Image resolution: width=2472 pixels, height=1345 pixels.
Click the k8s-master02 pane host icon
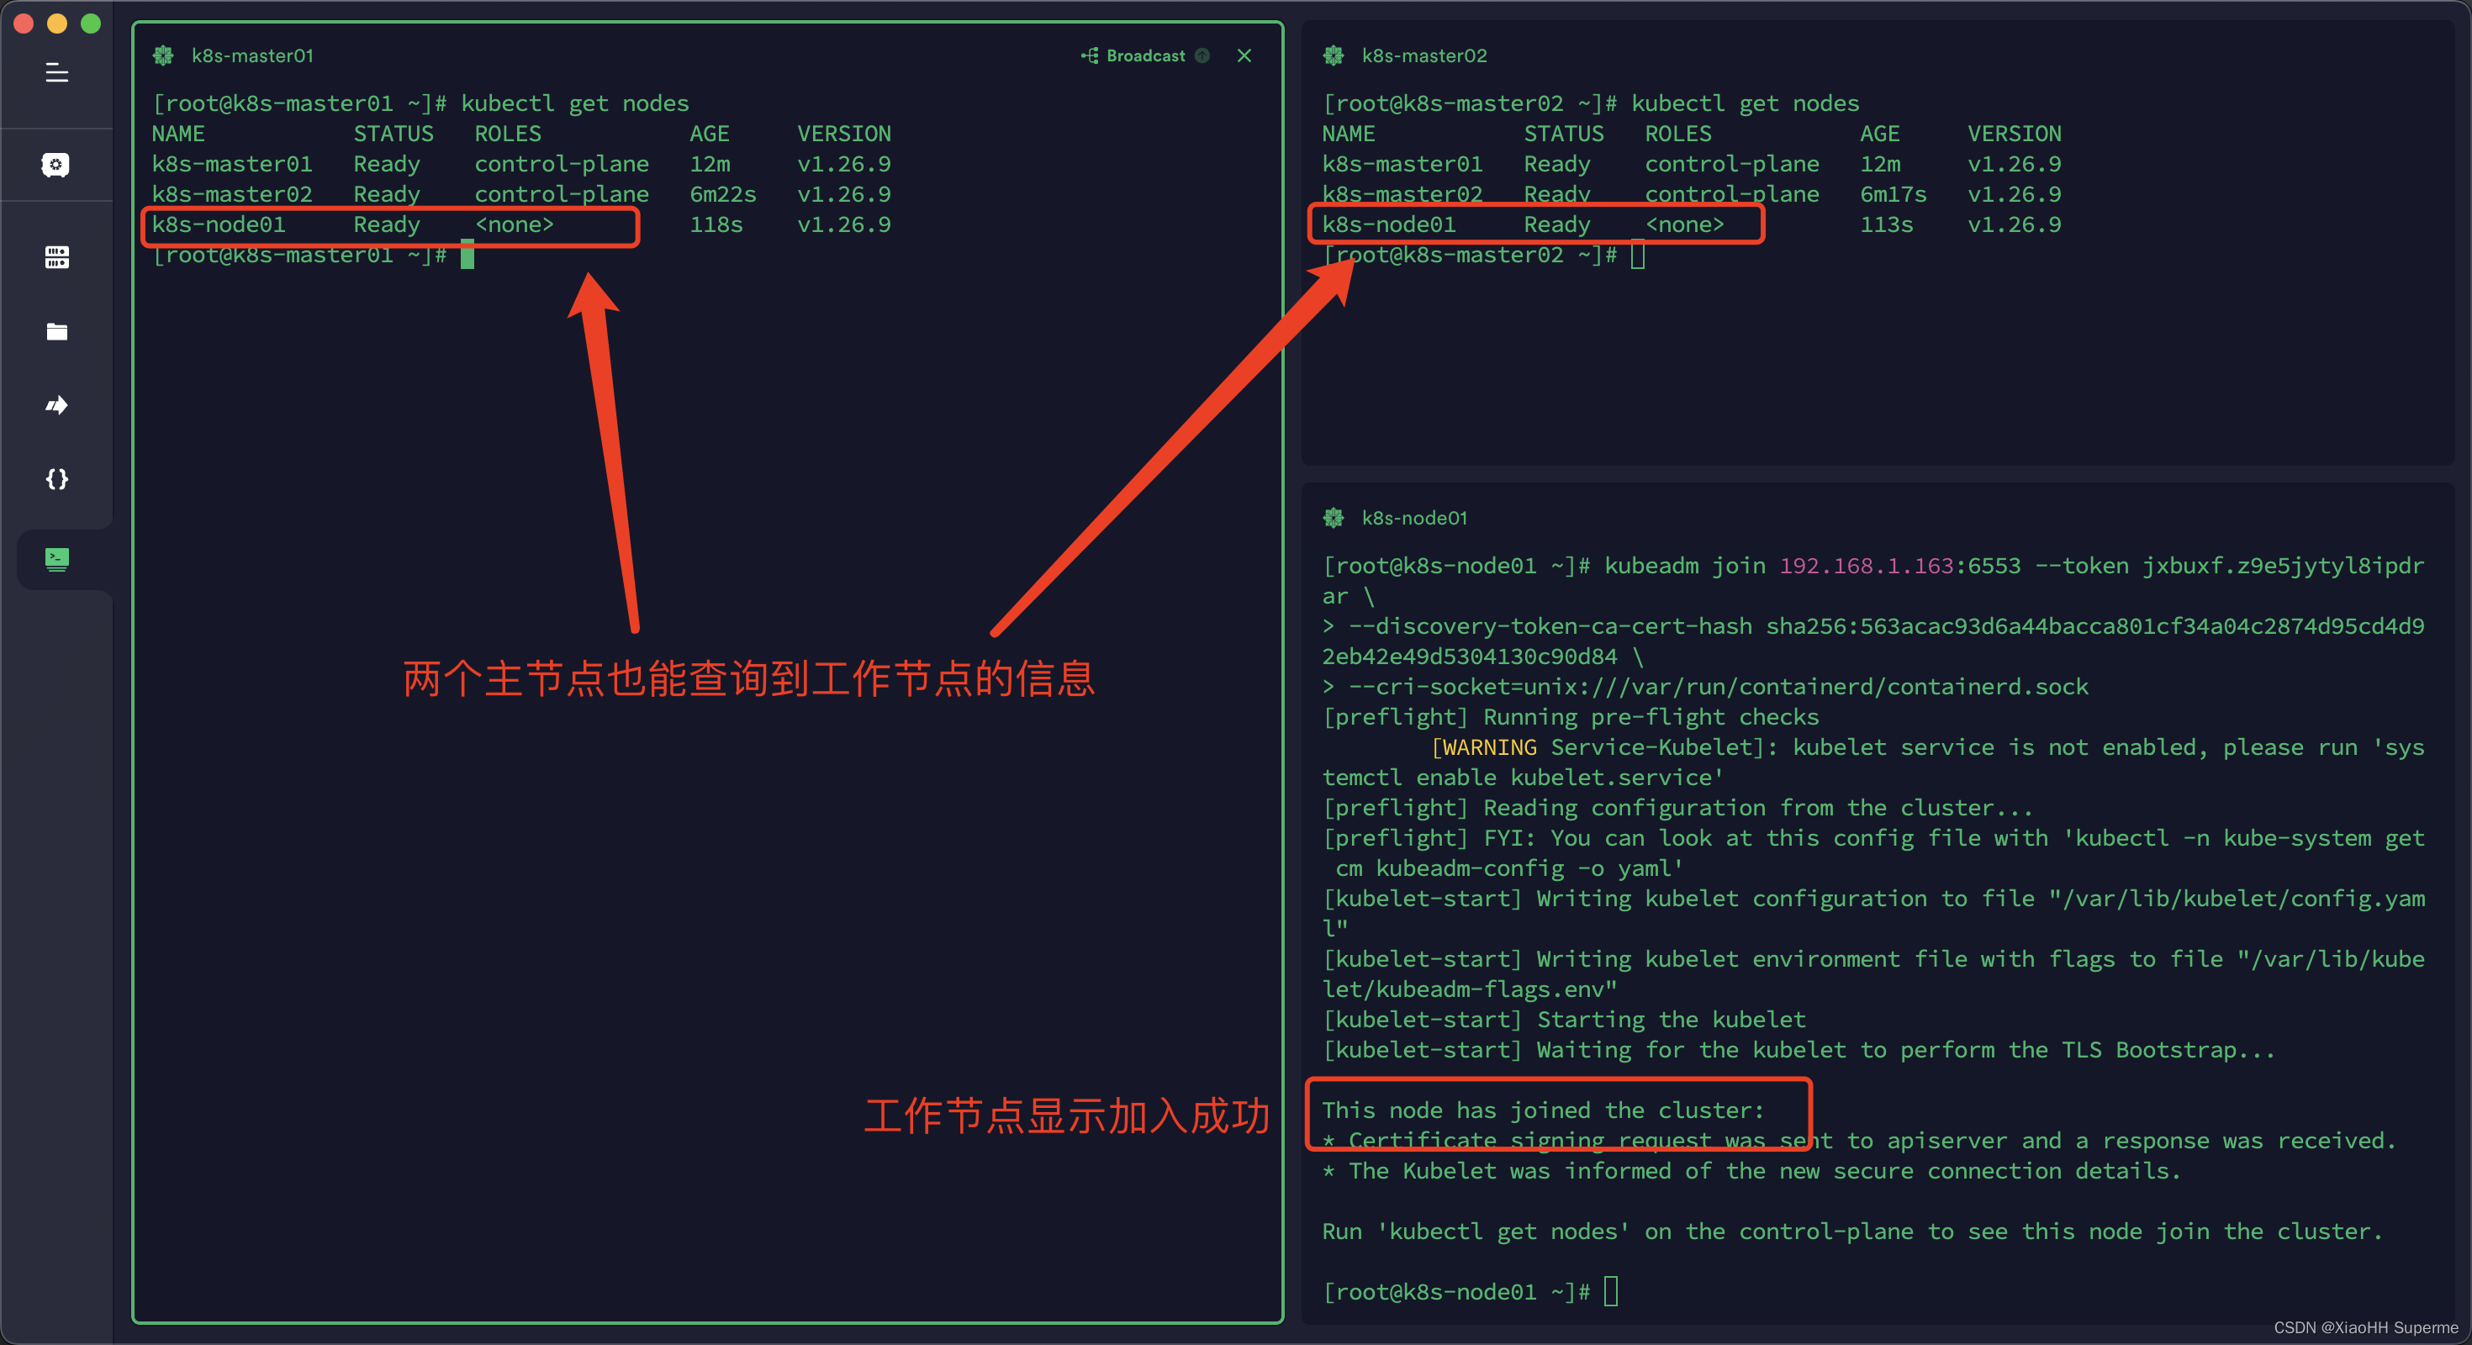tap(1333, 55)
